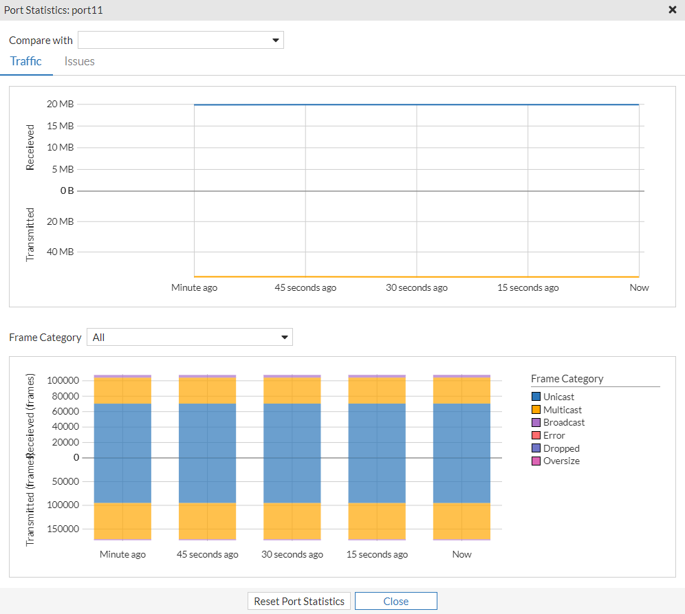
Task: Toggle Oversize legend color swatch
Action: tap(536, 461)
